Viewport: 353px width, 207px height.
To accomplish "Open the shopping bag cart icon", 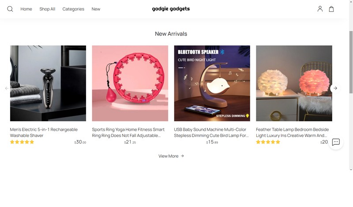I will 331,9.
